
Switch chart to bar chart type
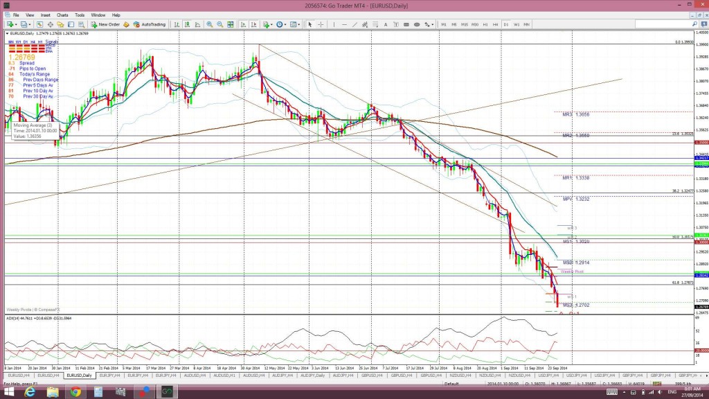(x=177, y=24)
